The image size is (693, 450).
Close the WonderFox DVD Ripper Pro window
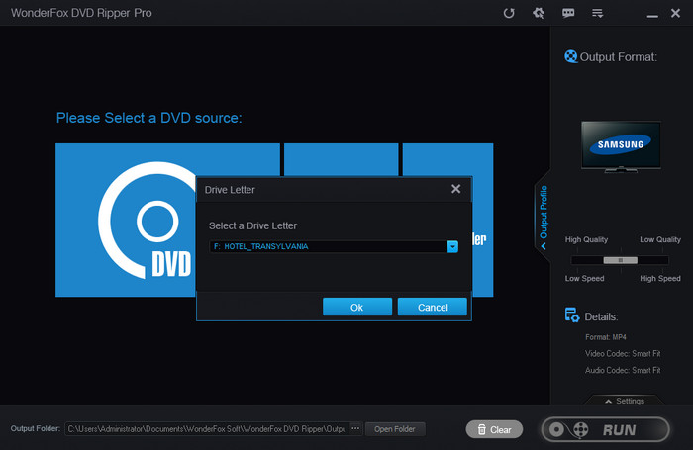tap(675, 13)
